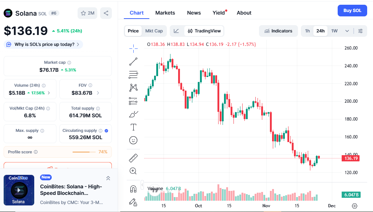Click the zoom in magnifier tool

(133, 171)
